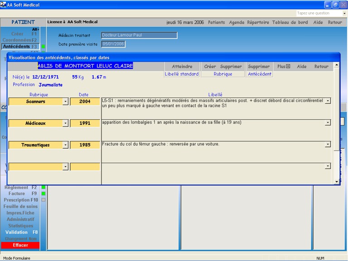Click height value '1.67'
Image resolution: width=348 pixels, height=261 pixels.
click(97, 77)
